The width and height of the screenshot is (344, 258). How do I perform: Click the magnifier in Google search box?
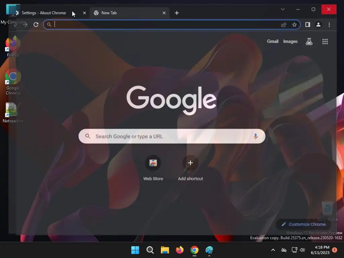[88, 136]
